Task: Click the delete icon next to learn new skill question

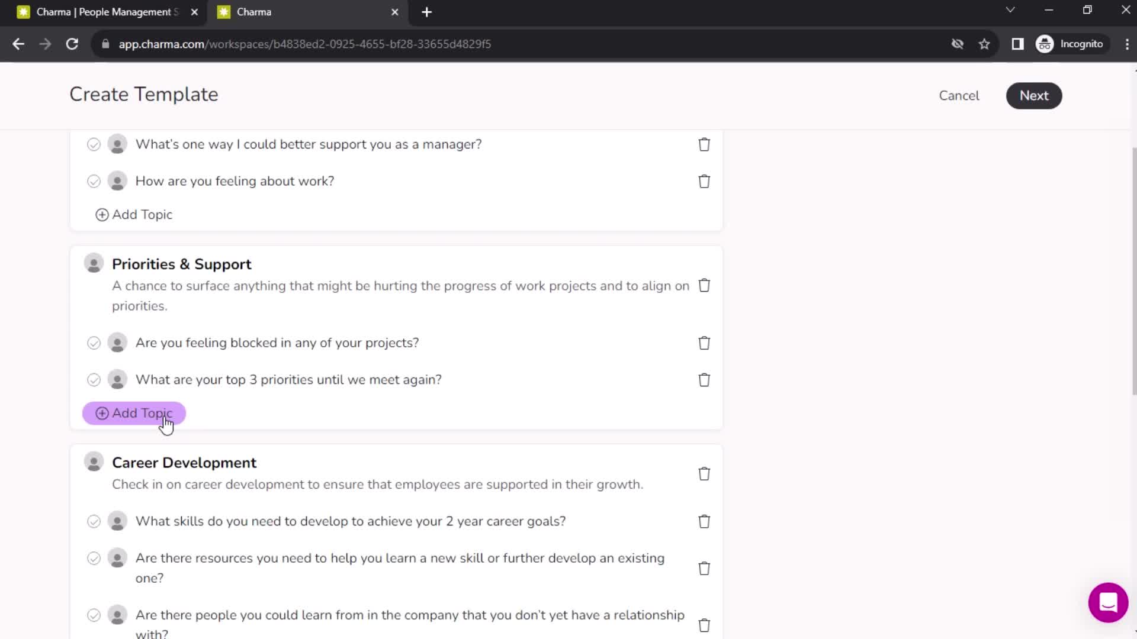Action: tap(704, 568)
